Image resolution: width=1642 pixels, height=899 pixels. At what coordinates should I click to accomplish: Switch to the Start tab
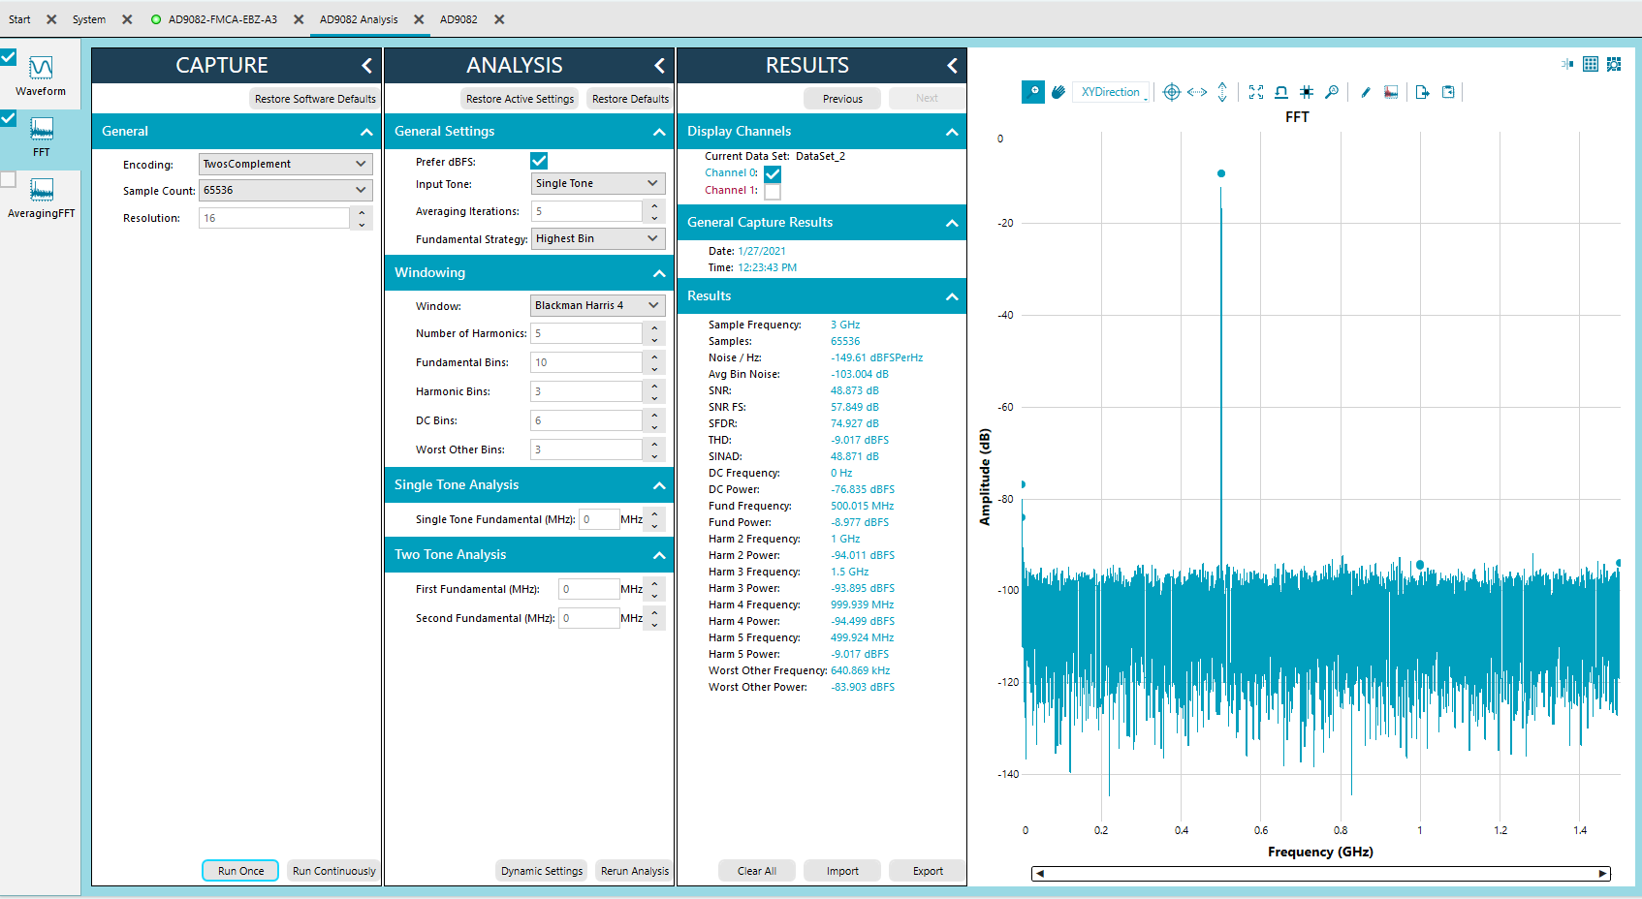point(19,19)
